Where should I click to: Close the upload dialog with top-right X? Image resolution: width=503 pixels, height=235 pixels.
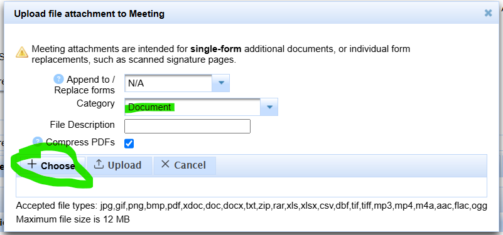pyautogui.click(x=488, y=13)
